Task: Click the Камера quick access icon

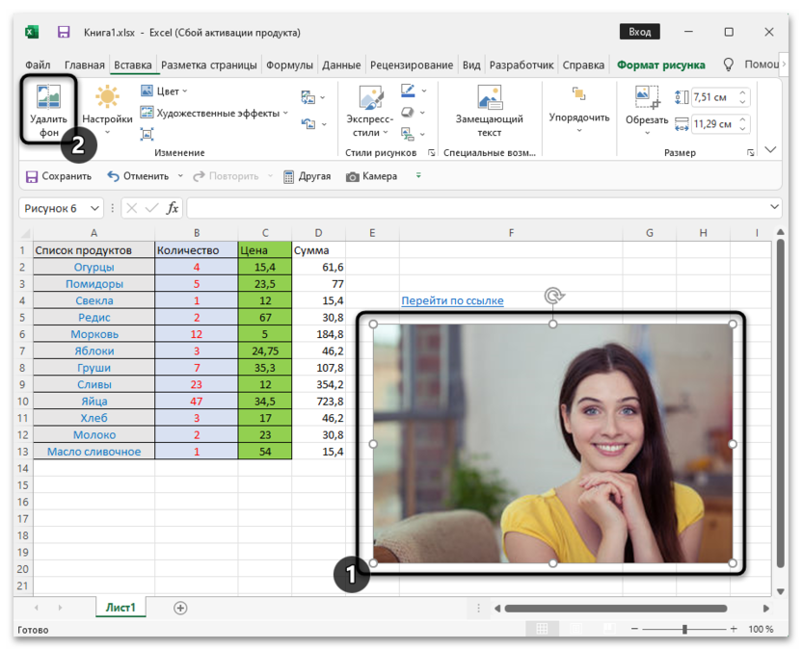Action: [353, 176]
